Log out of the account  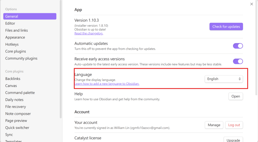pos(234,125)
